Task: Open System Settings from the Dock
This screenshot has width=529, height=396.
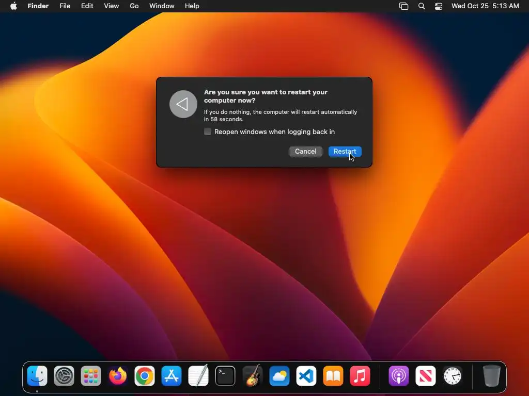Action: click(64, 376)
